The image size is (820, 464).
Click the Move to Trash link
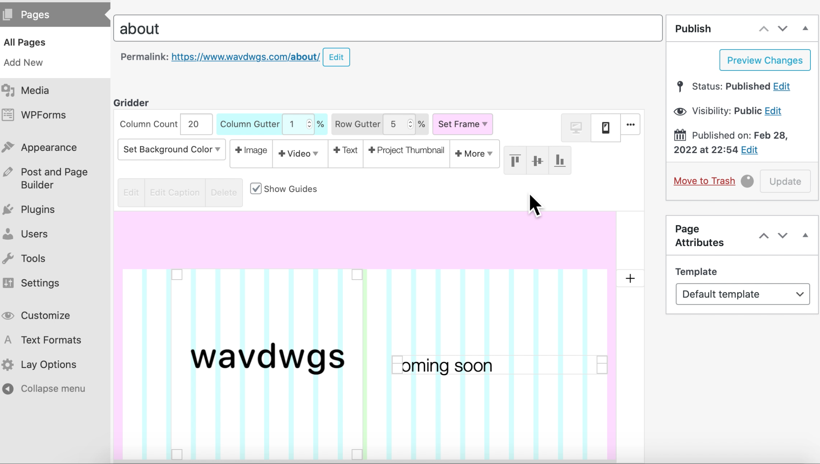point(704,181)
